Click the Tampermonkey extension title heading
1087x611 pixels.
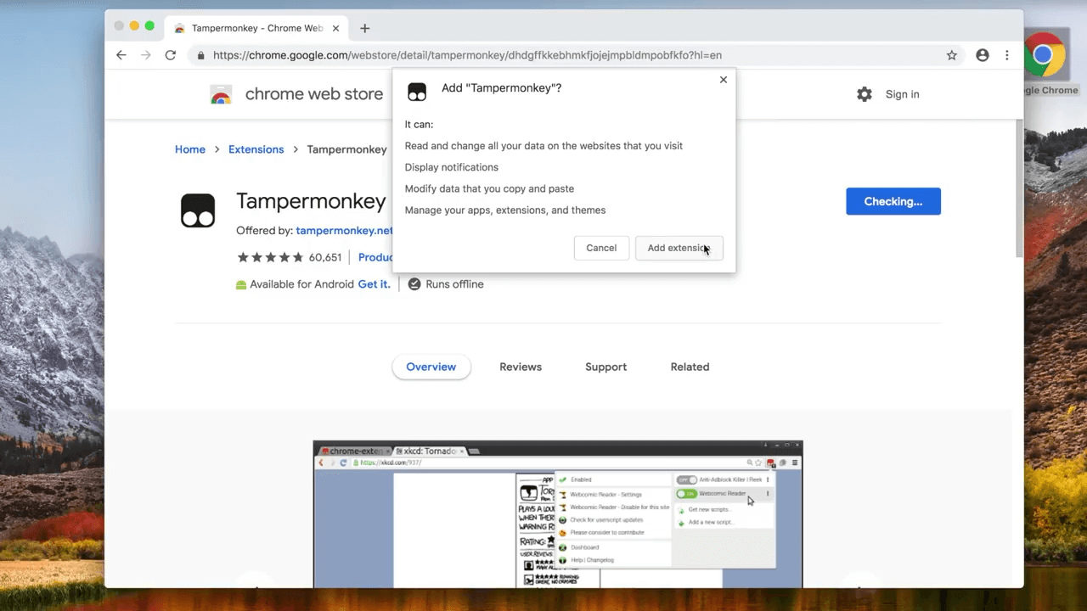[312, 201]
